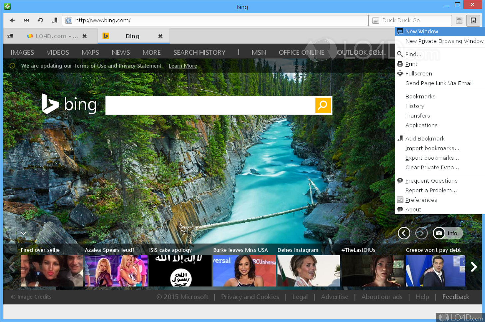Image resolution: width=485 pixels, height=322 pixels.
Task: Open Bookmarks from the menu
Action: (x=440, y=96)
